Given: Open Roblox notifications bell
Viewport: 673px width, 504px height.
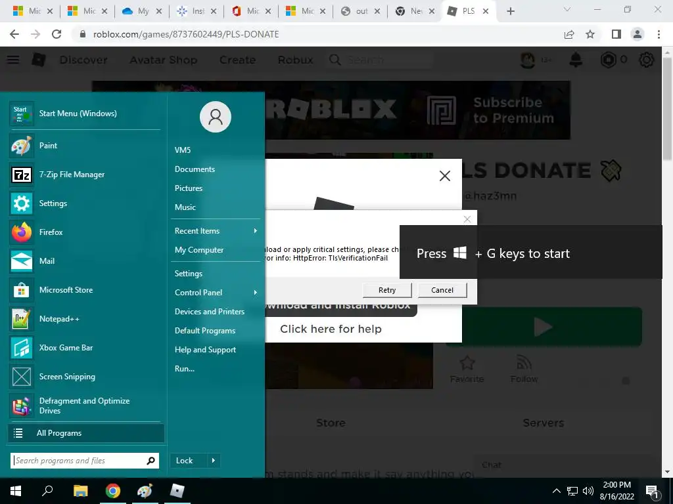Looking at the screenshot, I should [576, 60].
